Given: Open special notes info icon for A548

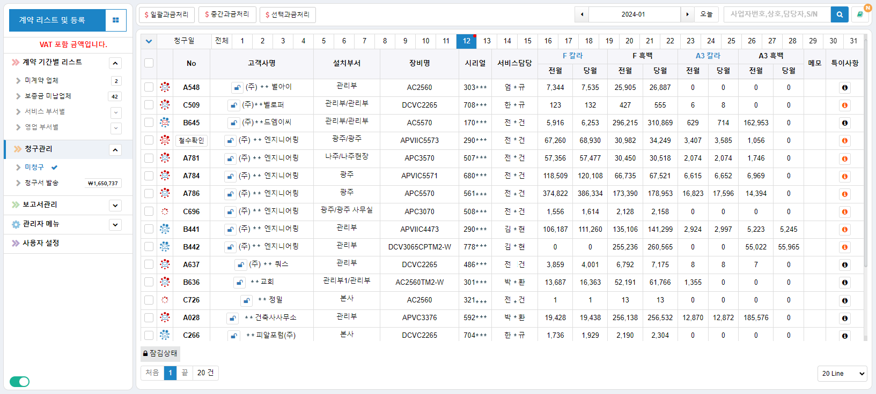Looking at the screenshot, I should coord(844,87).
